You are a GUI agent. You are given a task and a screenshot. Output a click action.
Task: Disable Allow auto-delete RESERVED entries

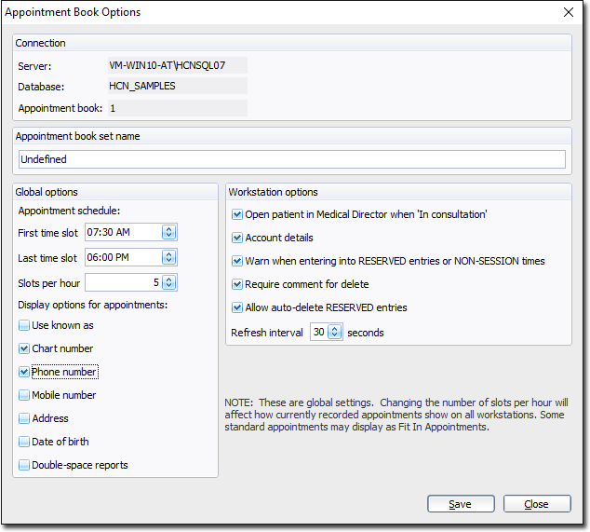[236, 307]
